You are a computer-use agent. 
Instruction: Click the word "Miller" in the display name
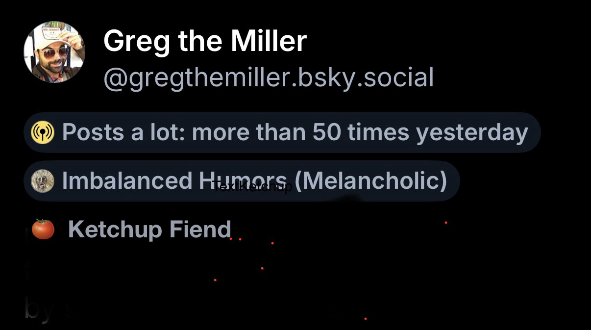pos(269,41)
